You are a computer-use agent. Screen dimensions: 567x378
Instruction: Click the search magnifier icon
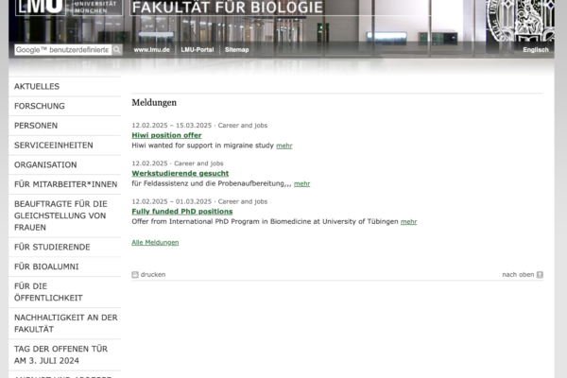(117, 50)
